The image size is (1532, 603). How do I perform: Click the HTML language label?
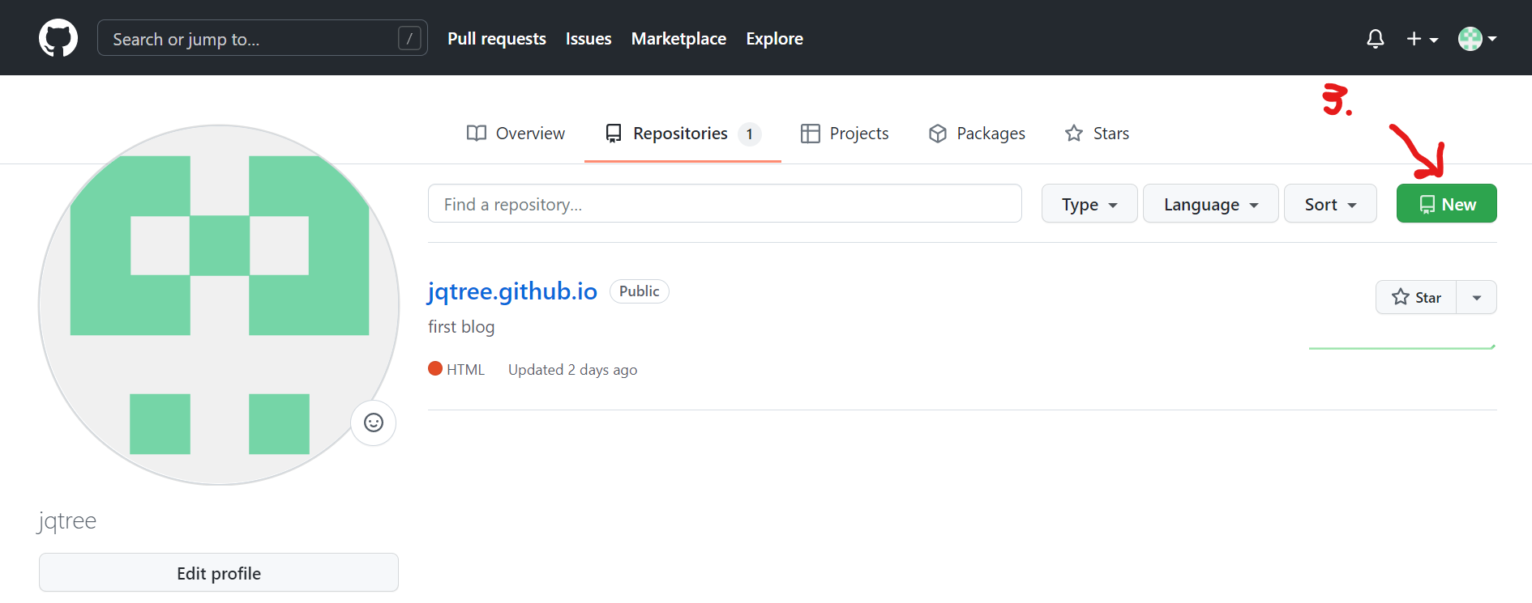465,370
